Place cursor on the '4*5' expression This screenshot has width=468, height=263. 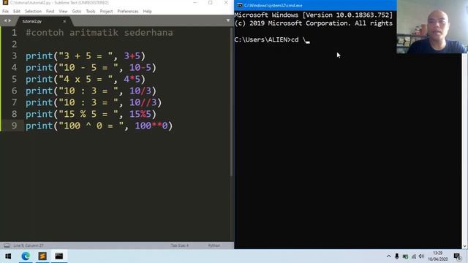click(x=132, y=79)
